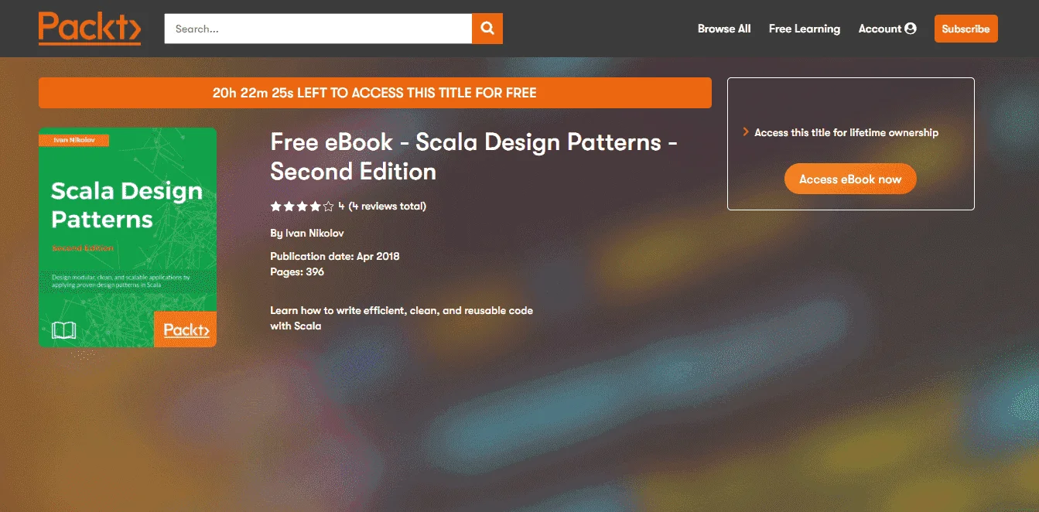Screen dimensions: 1039x512
Task: Open the Account menu
Action: [887, 29]
